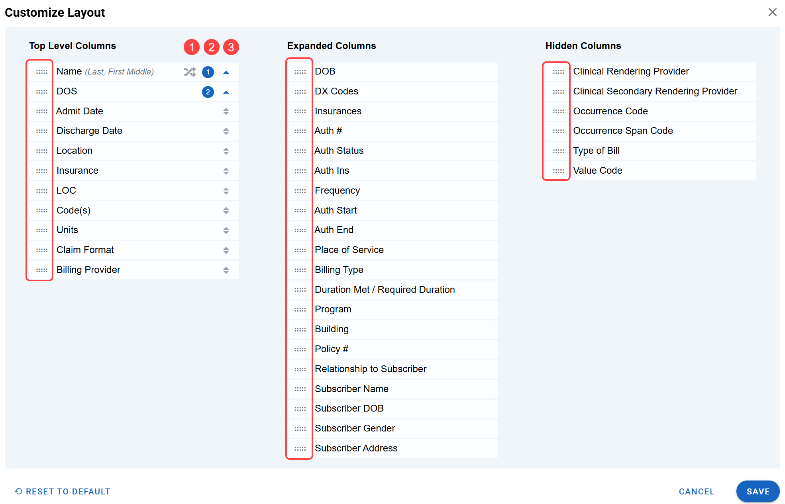Viewport: 785px width, 504px height.
Task: Click the sort arrows on Insurance row
Action: click(226, 171)
